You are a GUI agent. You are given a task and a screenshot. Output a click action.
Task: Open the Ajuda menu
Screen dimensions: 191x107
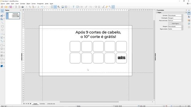[x=51, y=4]
